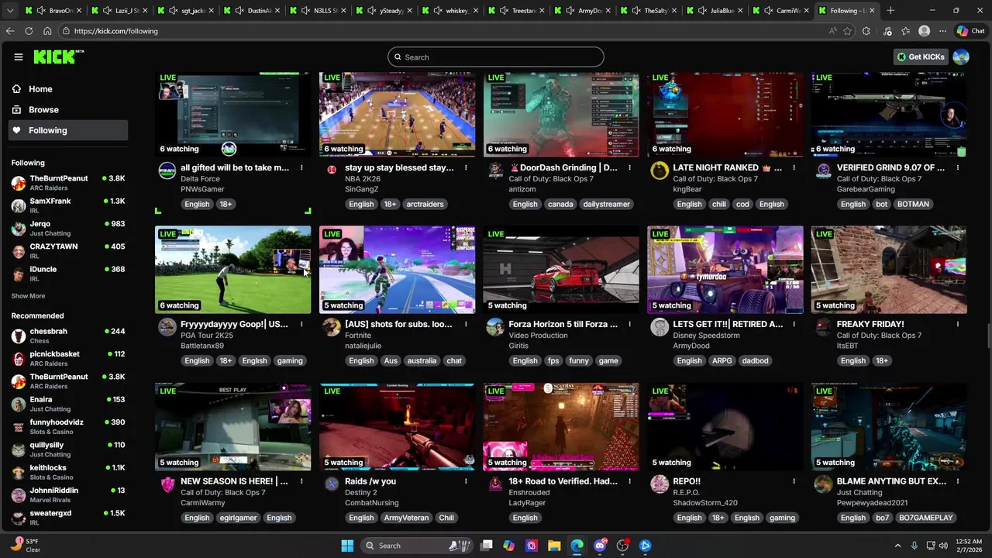Click kngBear channel avatar
Viewport: 992px width, 558px height.
pos(660,171)
